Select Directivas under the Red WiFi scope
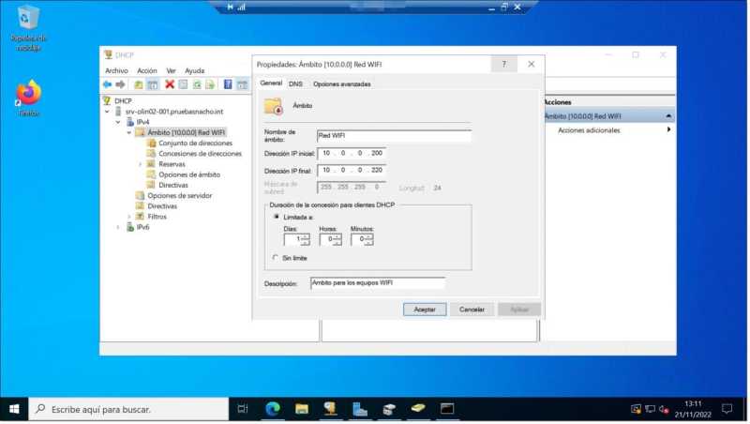This screenshot has height=424, width=750. tap(173, 185)
